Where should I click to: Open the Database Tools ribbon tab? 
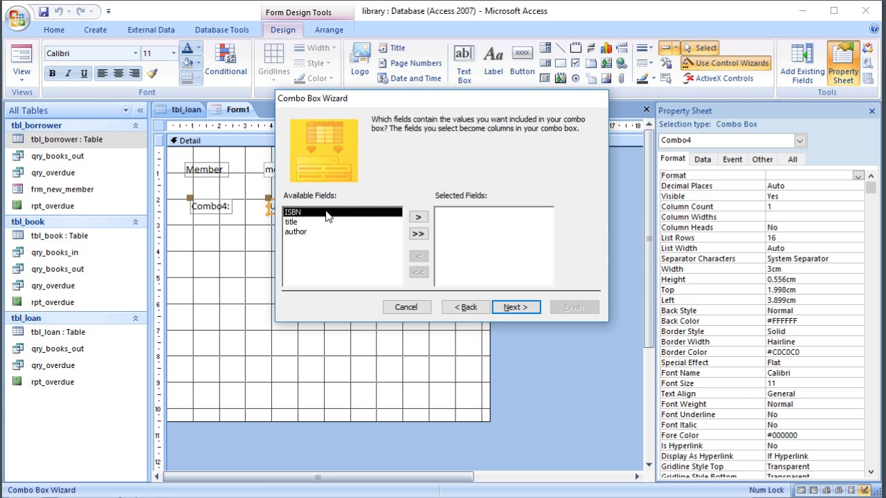click(221, 30)
